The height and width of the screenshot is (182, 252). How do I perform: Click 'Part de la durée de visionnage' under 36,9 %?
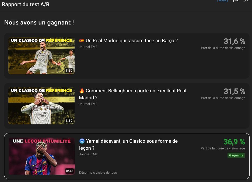click(223, 148)
